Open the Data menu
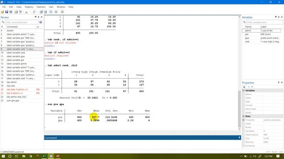This screenshot has width=284, height=159. 19,7
